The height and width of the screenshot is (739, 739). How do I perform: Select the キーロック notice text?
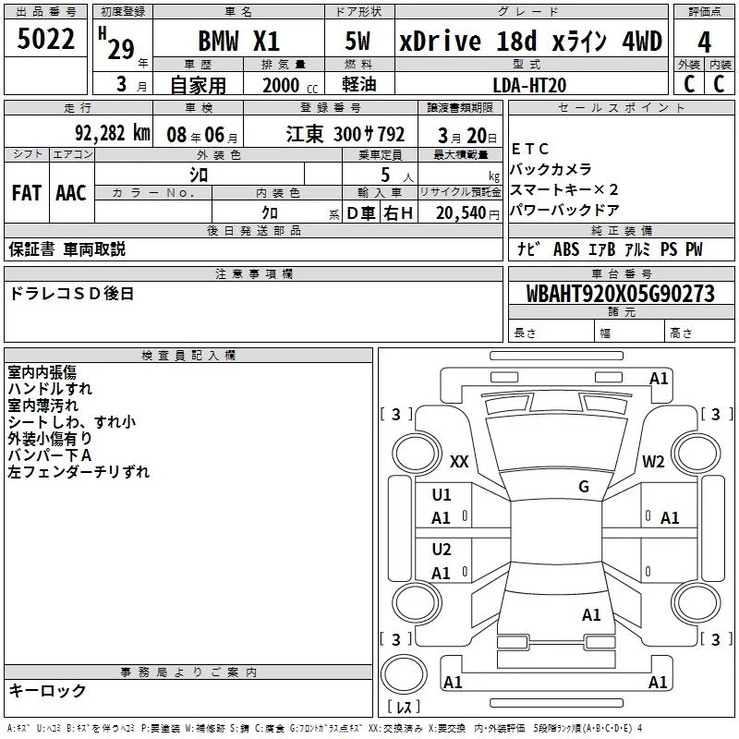[48, 690]
